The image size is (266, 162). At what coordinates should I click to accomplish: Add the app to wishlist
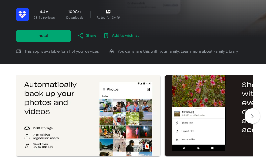coord(125,35)
